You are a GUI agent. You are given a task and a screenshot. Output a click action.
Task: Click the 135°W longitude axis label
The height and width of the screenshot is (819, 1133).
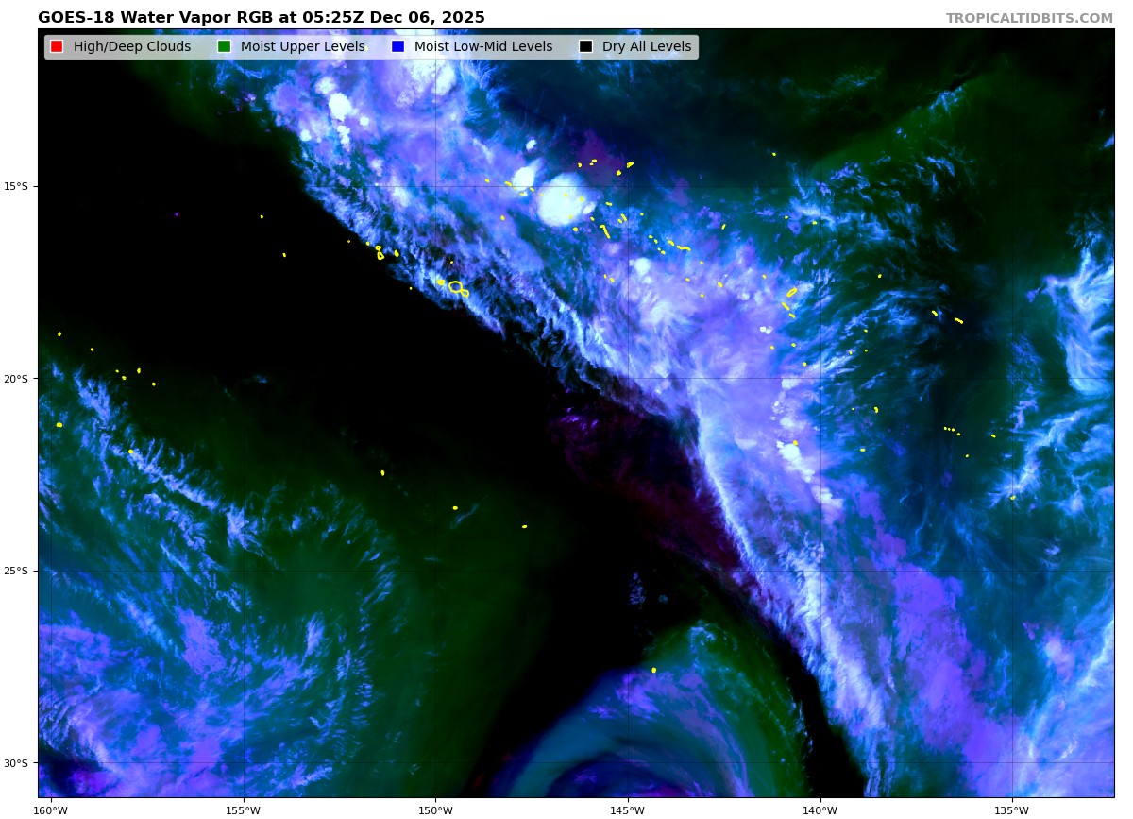point(1012,810)
